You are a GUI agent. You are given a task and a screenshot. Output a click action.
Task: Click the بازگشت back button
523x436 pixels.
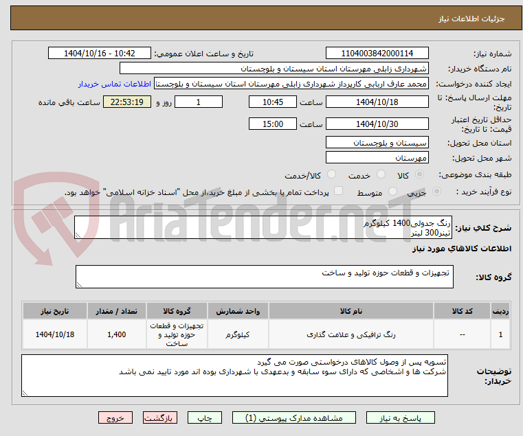159,417
